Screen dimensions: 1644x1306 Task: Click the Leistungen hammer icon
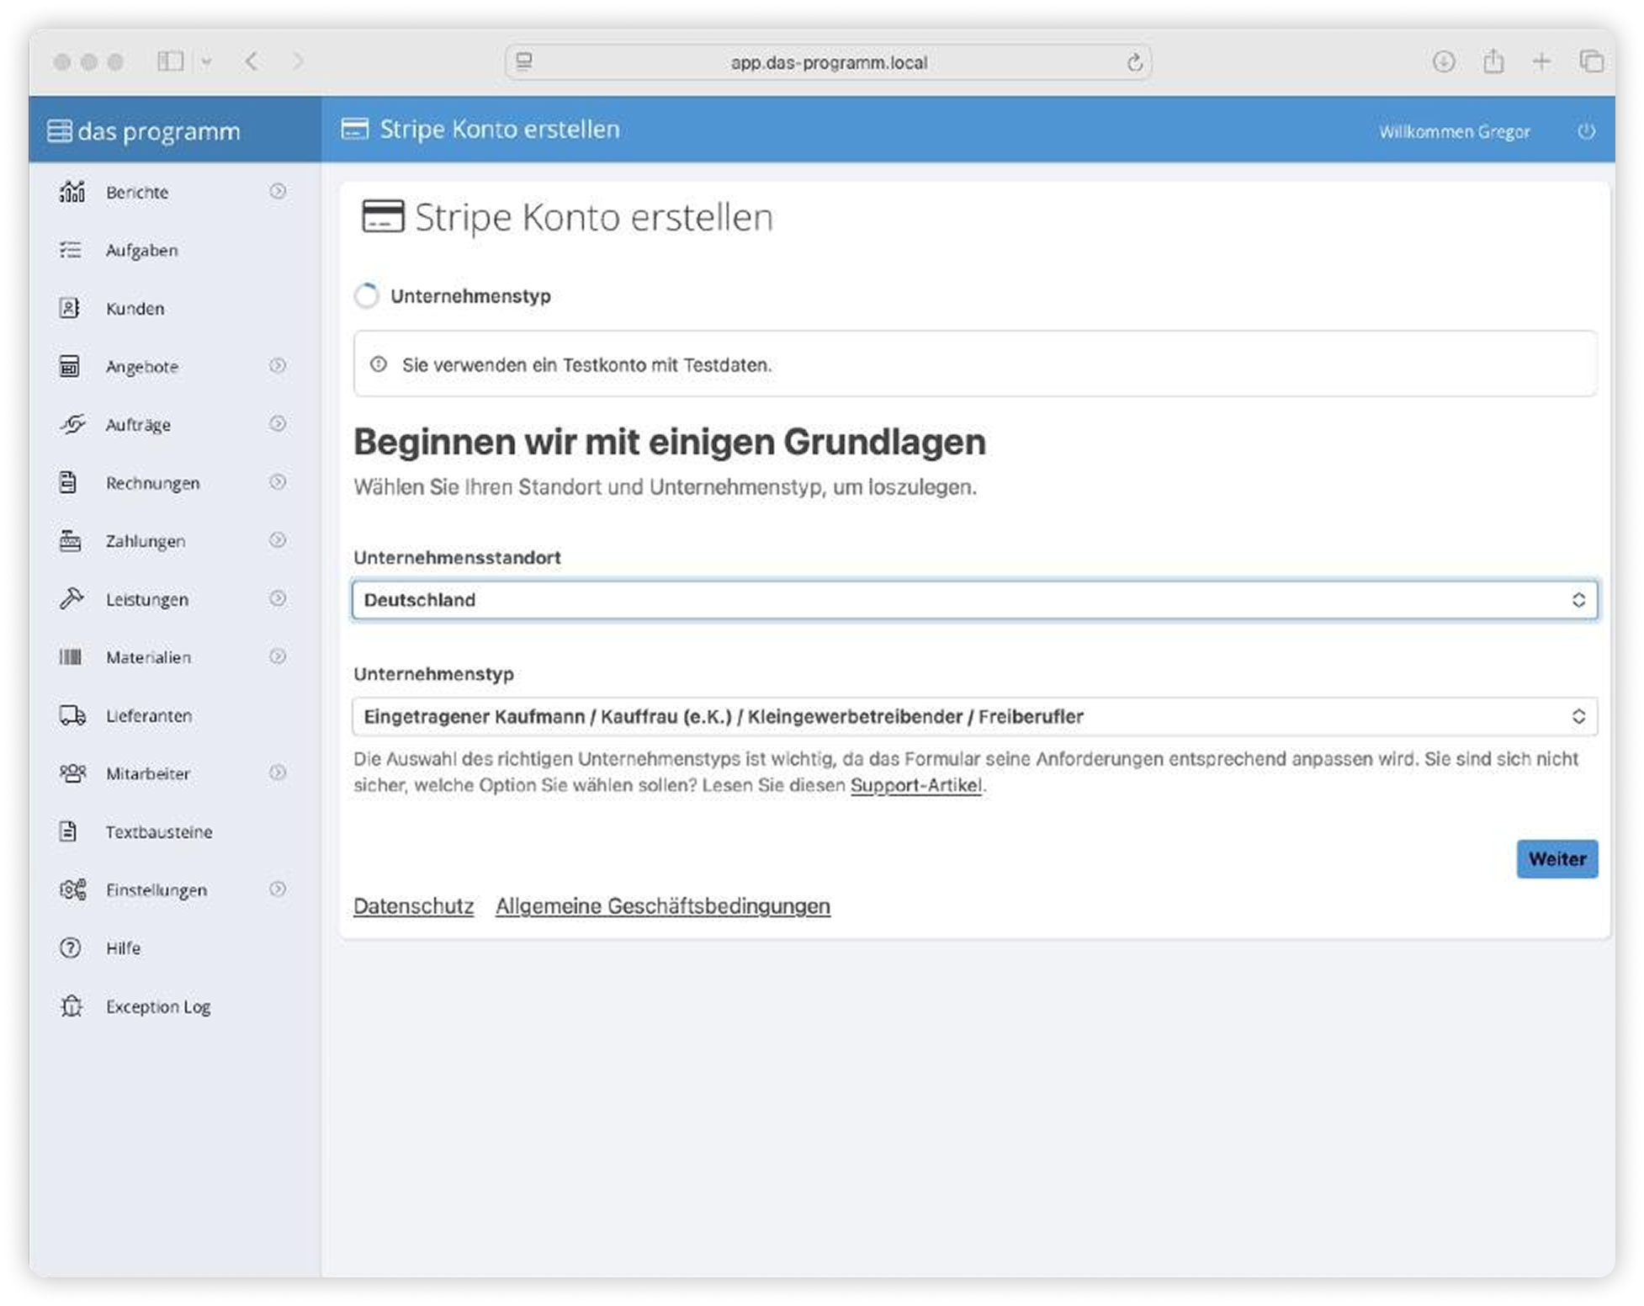[72, 598]
